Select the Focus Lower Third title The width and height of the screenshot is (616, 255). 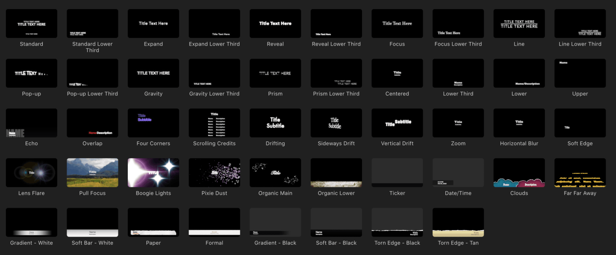click(x=458, y=23)
